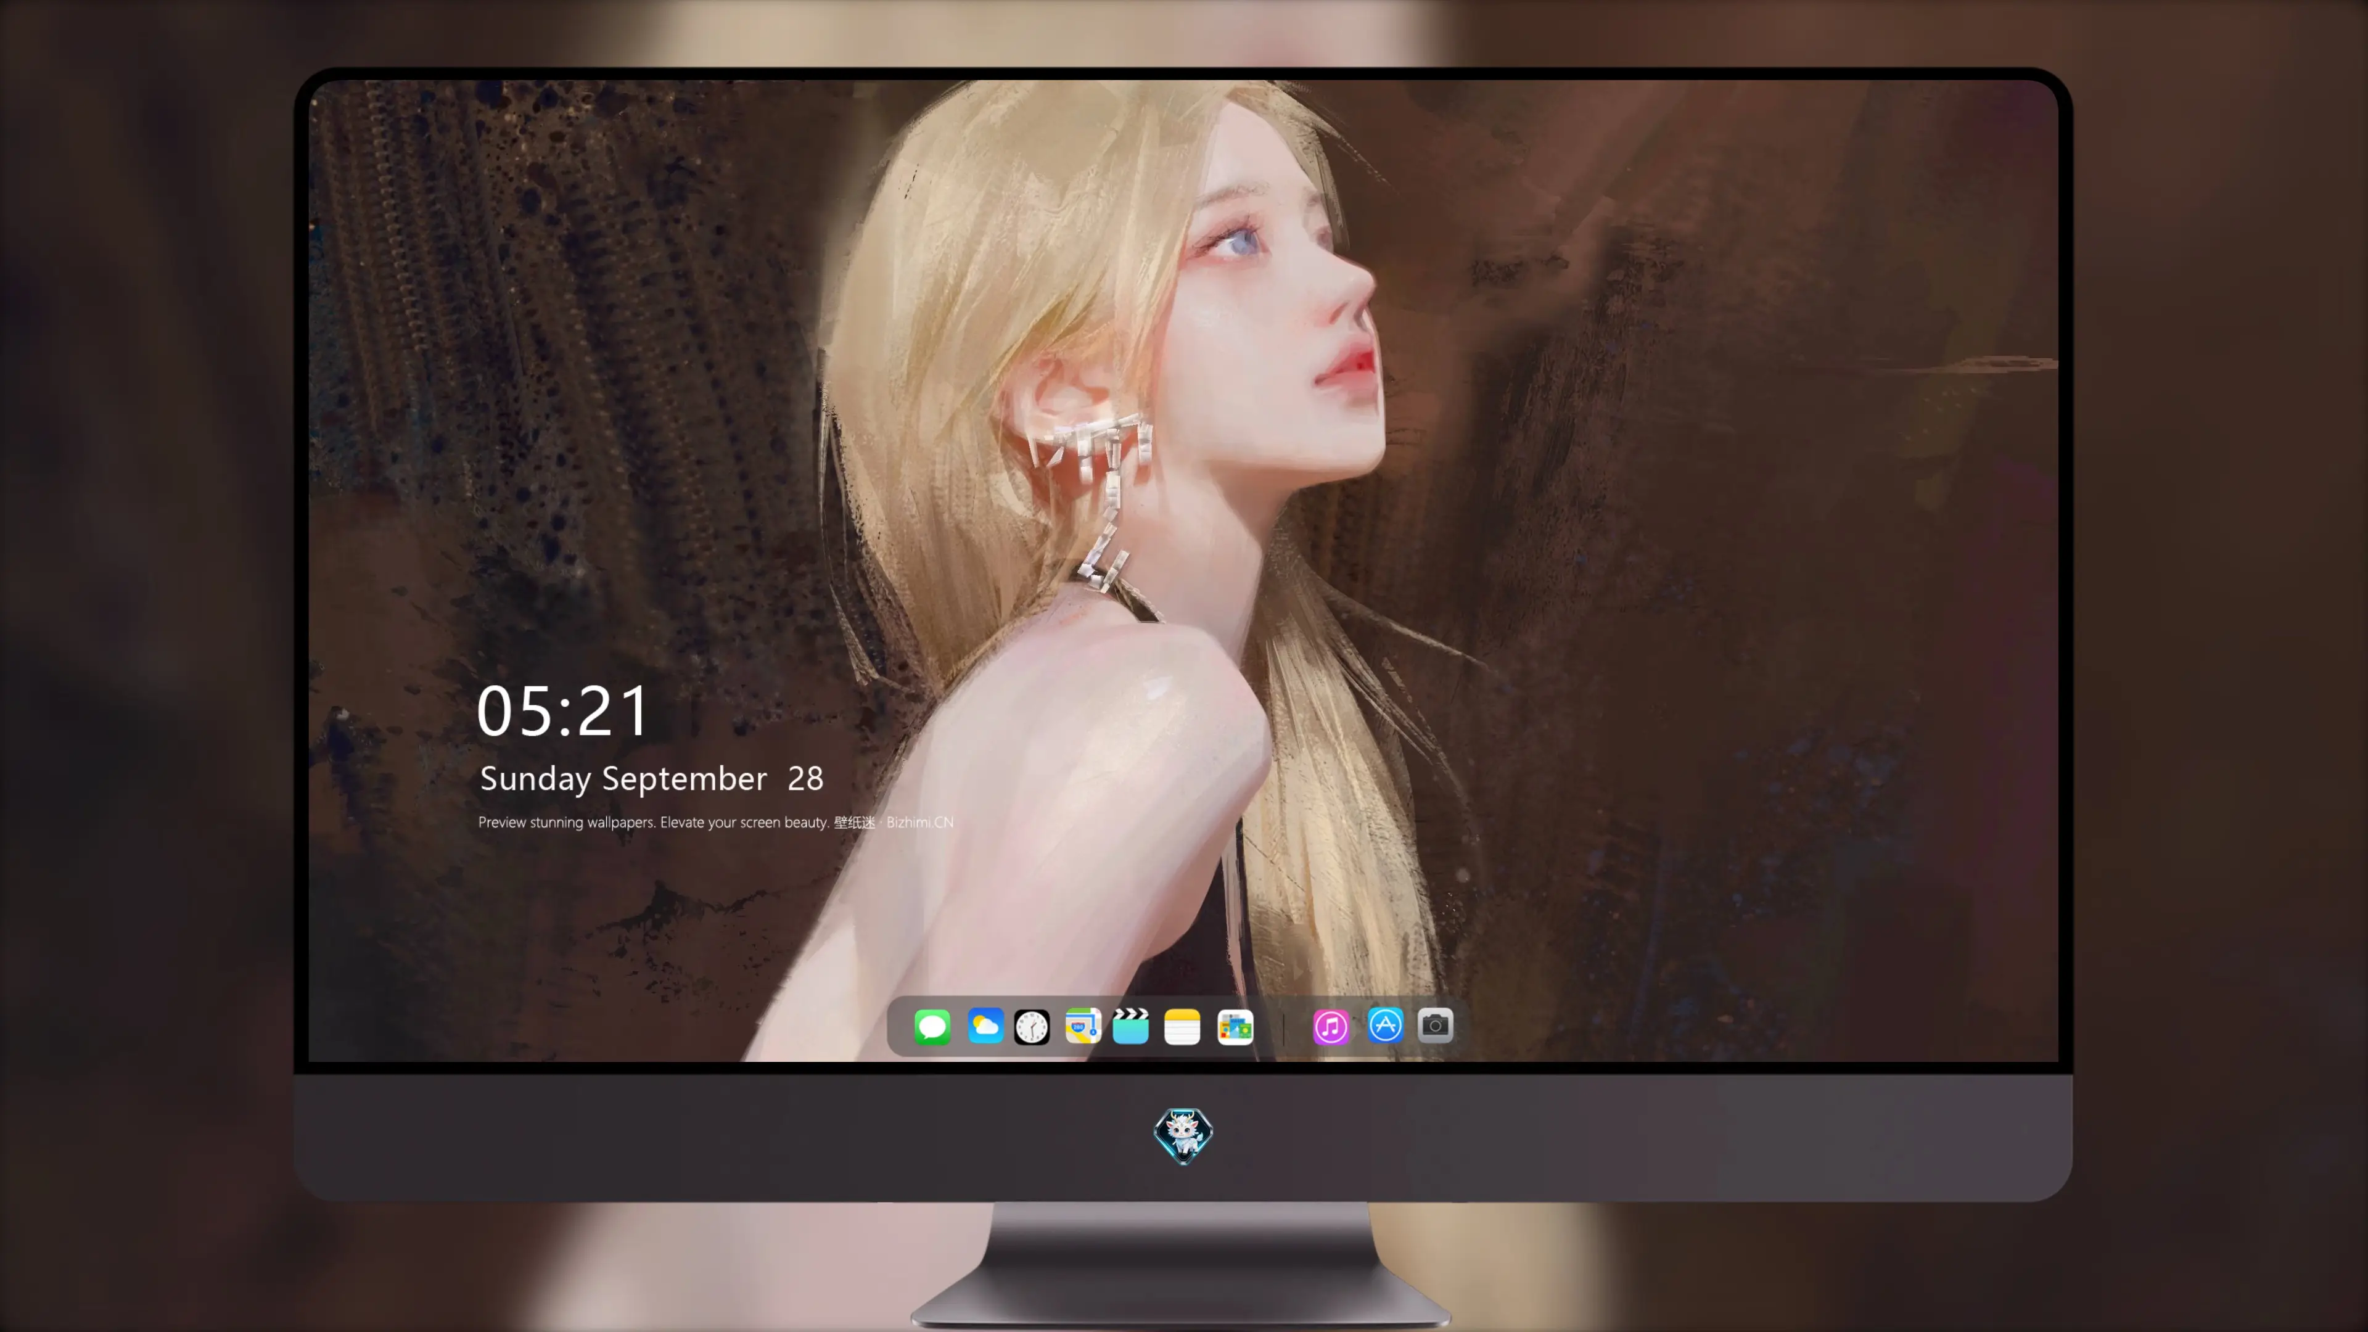Launch the Maps app from the dock
This screenshot has width=2368, height=1332.
pyautogui.click(x=1083, y=1026)
